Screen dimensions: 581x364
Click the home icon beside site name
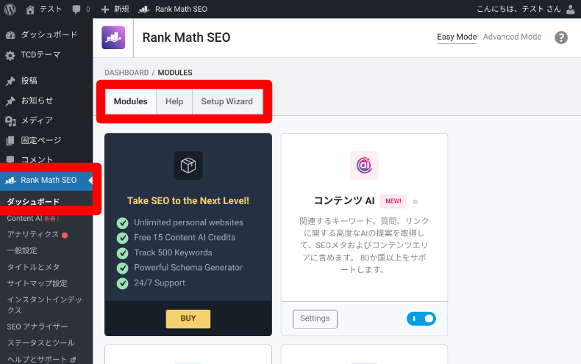click(x=30, y=9)
